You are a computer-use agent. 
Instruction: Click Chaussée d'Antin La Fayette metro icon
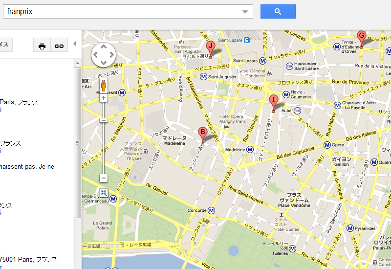(x=337, y=105)
